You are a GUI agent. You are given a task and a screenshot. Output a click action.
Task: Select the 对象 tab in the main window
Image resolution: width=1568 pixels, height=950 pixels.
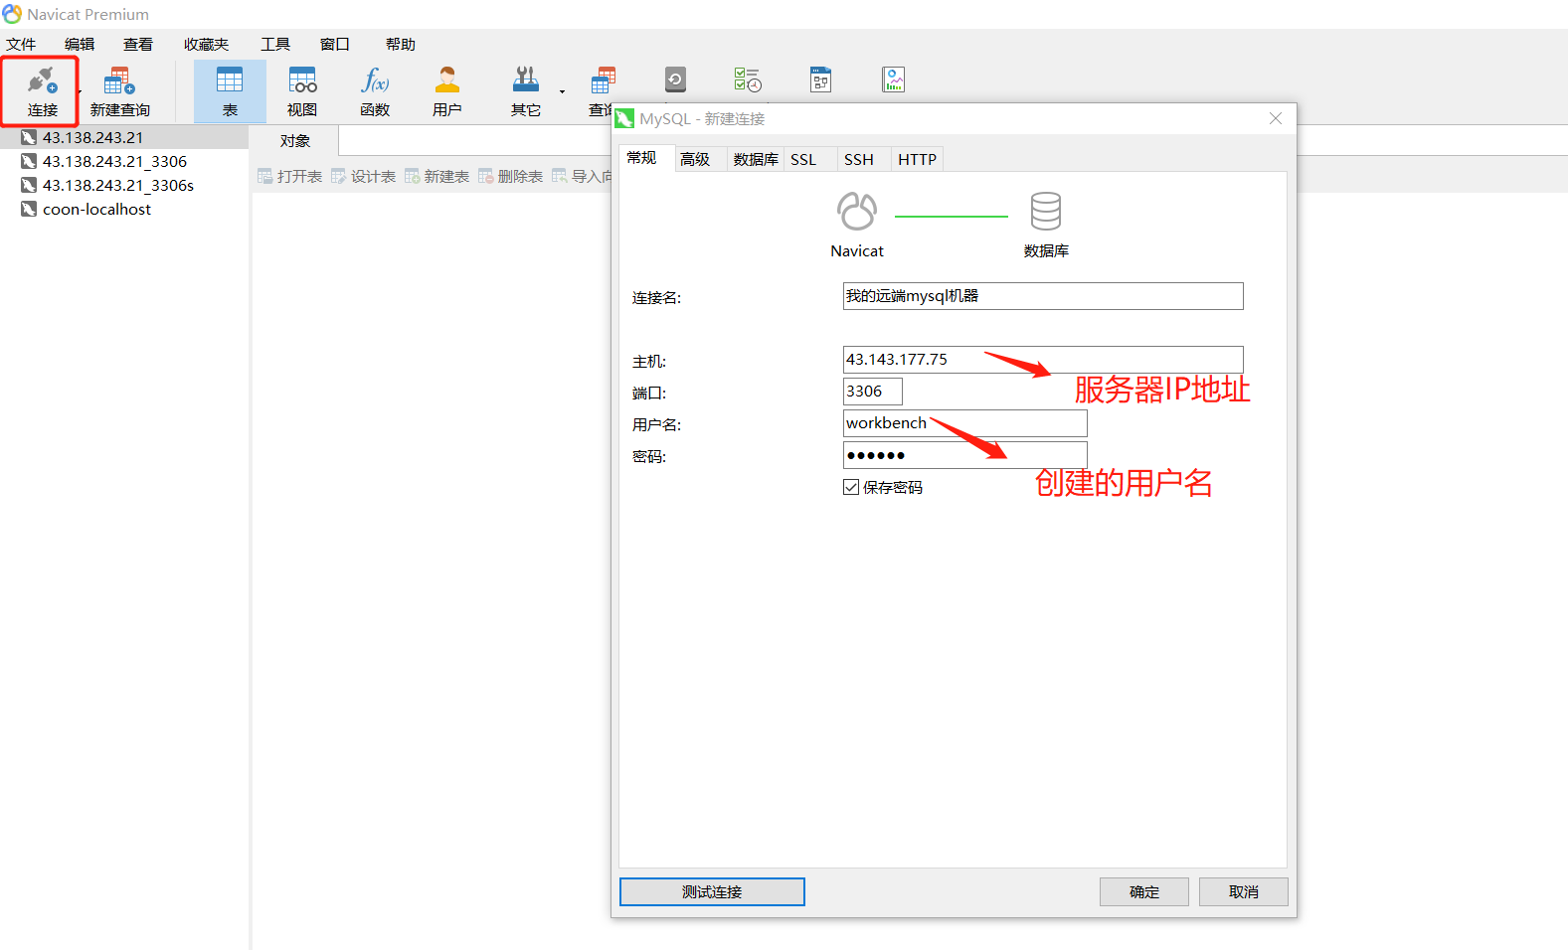tap(294, 141)
